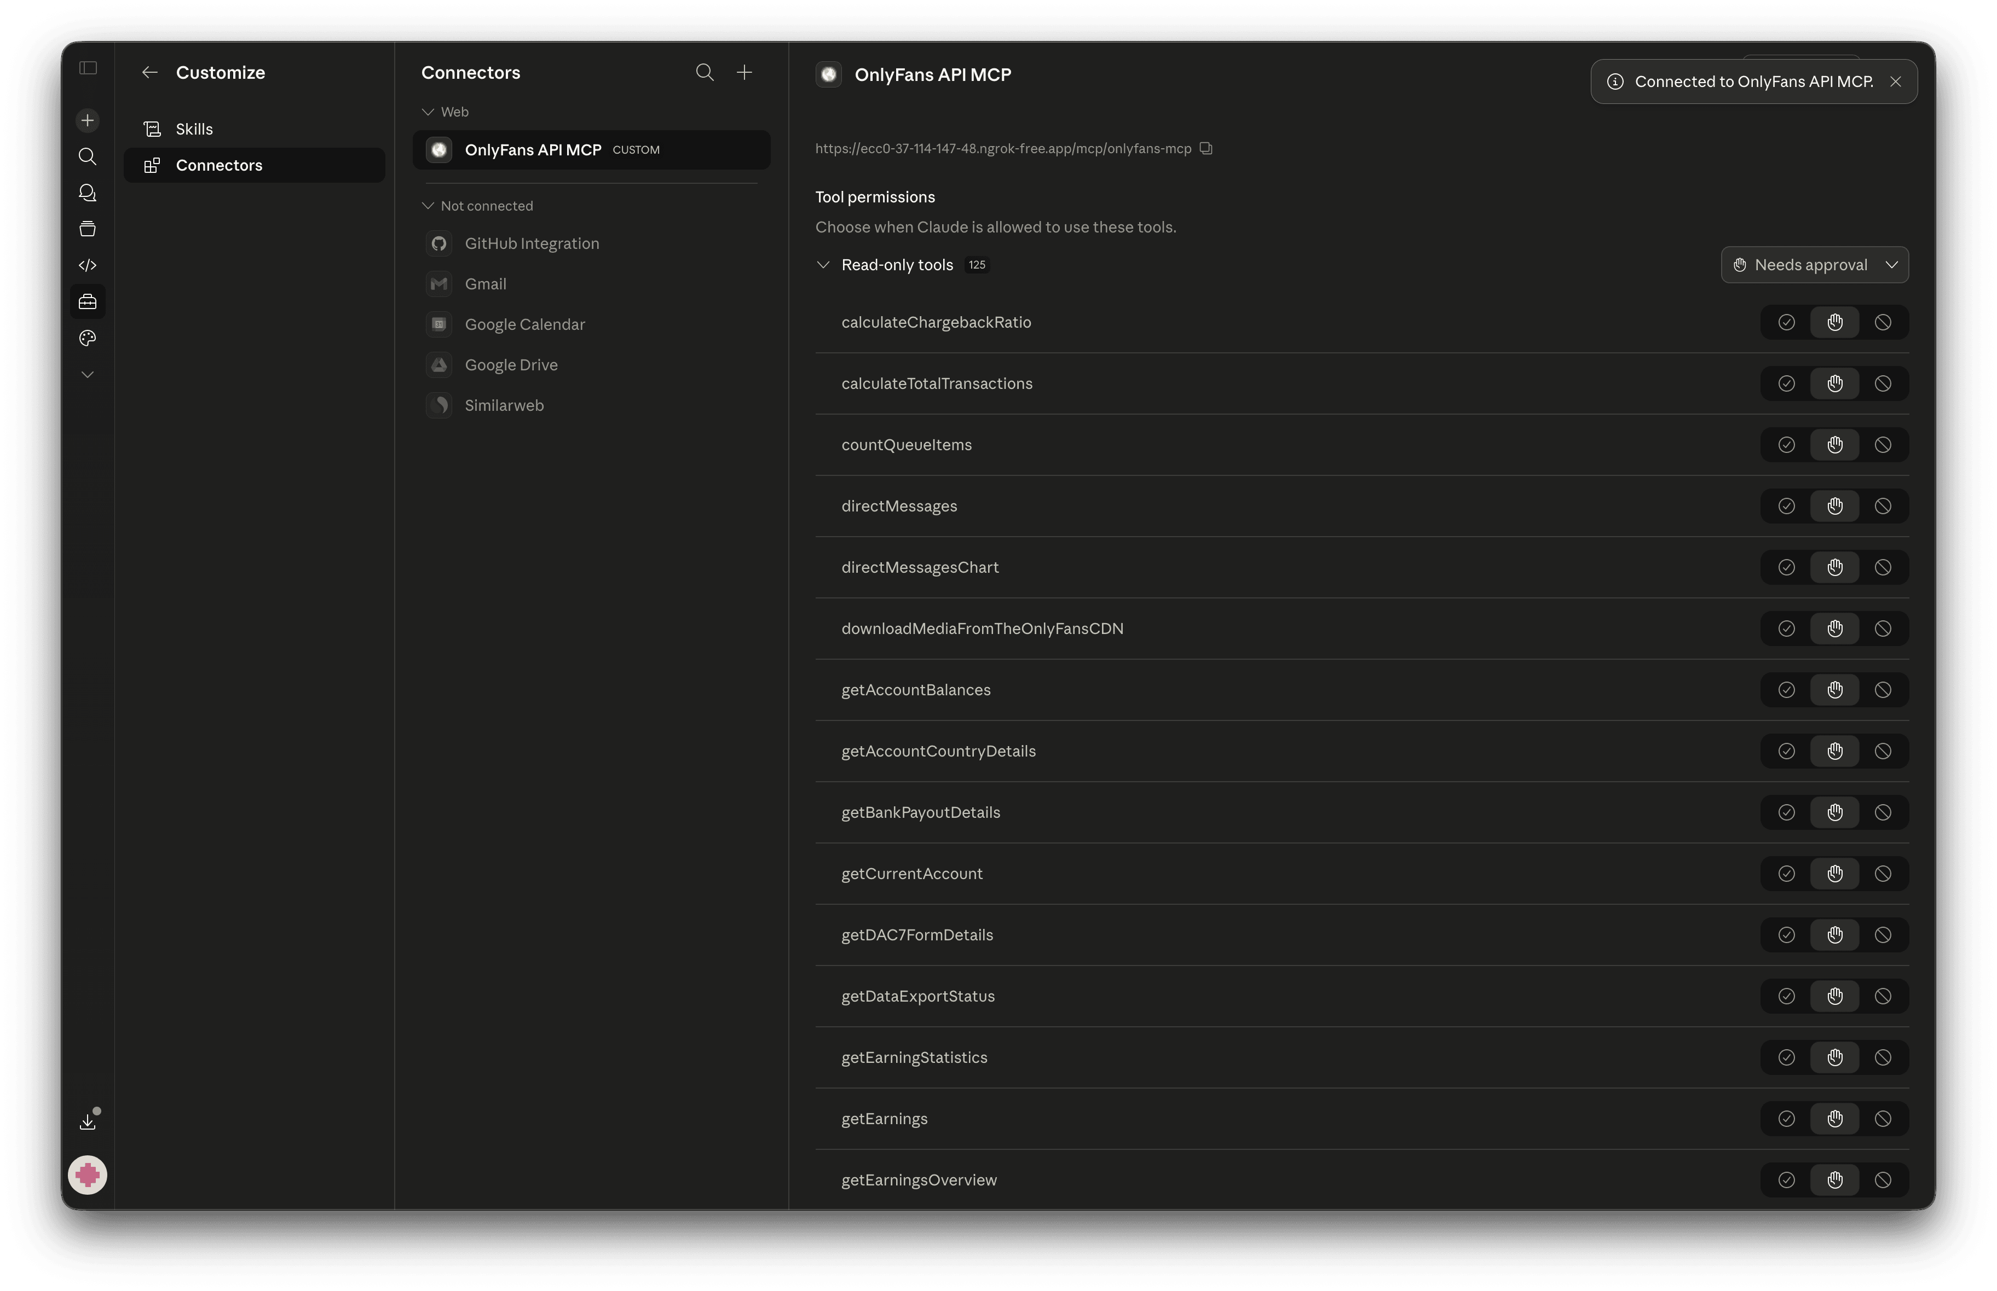Go back from Customize
Screen dimensions: 1997x1291
point(150,73)
